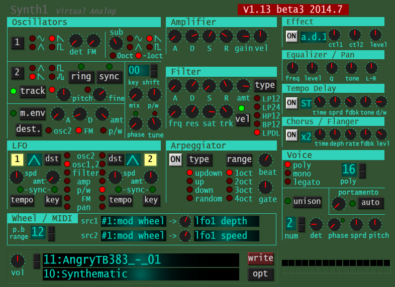Click the Oscillator 2 number button
Image resolution: width=395 pixels, height=287 pixels.
[17, 73]
